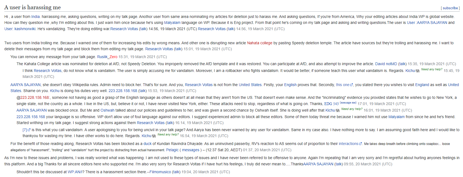Open AARYA SAJAYAN link before "she doesn't obey"
The image size is (463, 177).
pos(26,85)
